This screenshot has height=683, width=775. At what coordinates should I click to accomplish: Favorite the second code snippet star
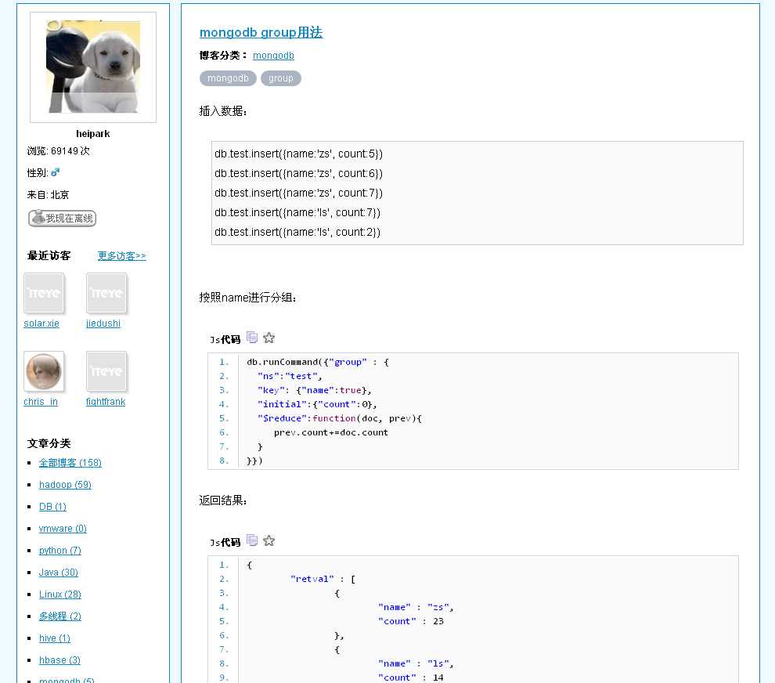click(269, 540)
